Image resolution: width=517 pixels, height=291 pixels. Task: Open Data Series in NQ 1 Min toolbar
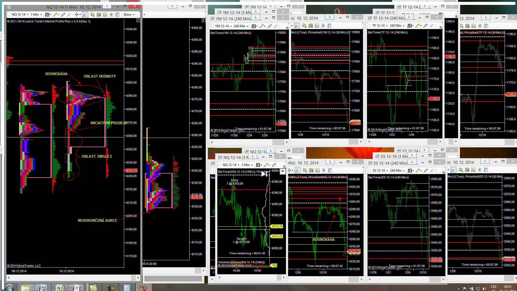click(x=99, y=15)
